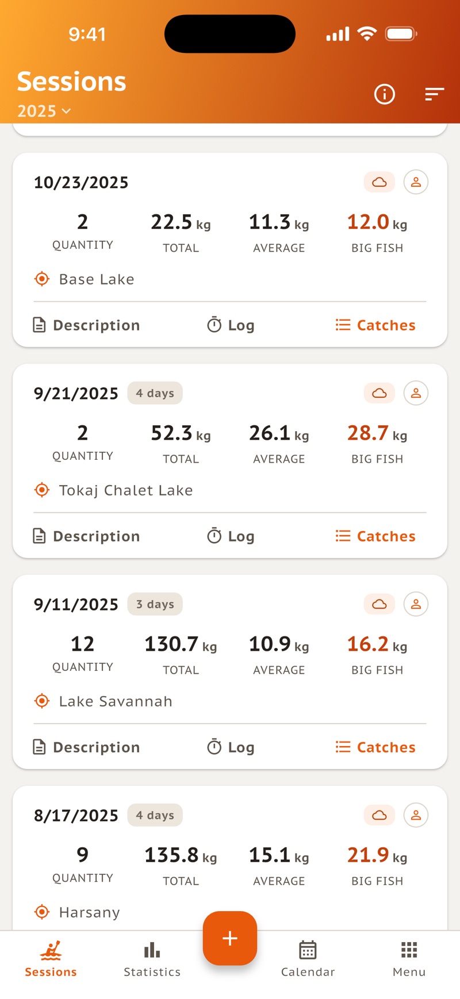Open the sort/filter lines icon in header
This screenshot has height=999, width=460.
pos(434,94)
